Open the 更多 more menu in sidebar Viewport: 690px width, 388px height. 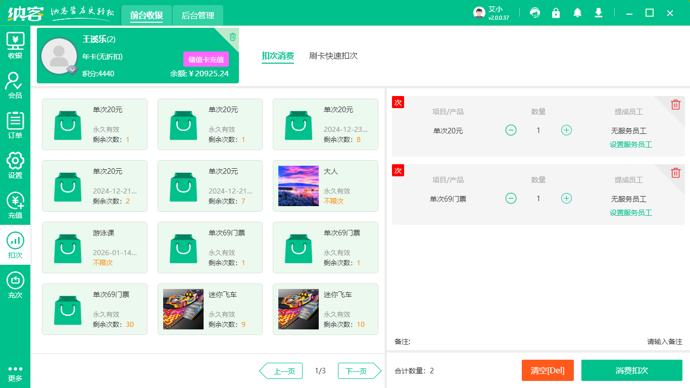(15, 373)
